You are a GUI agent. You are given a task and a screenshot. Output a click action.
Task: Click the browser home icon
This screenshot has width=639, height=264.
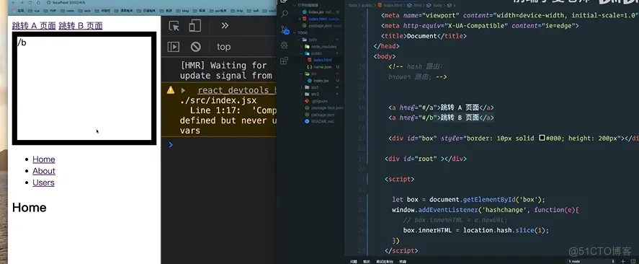pos(38,3)
